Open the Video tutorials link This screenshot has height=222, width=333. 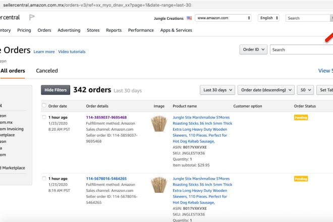72,51
